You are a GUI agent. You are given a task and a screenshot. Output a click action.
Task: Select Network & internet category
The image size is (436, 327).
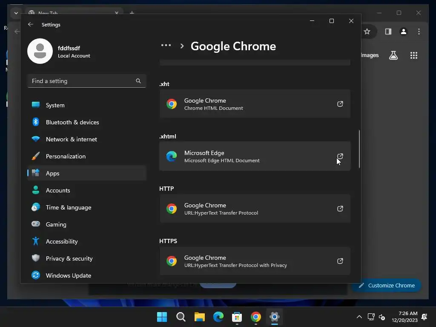tap(87, 139)
